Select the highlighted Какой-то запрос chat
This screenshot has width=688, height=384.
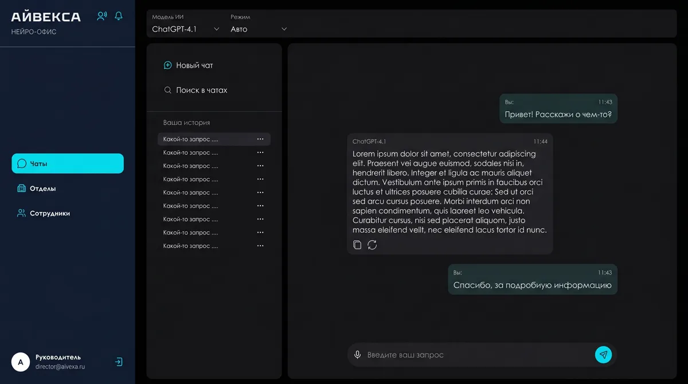(214, 139)
